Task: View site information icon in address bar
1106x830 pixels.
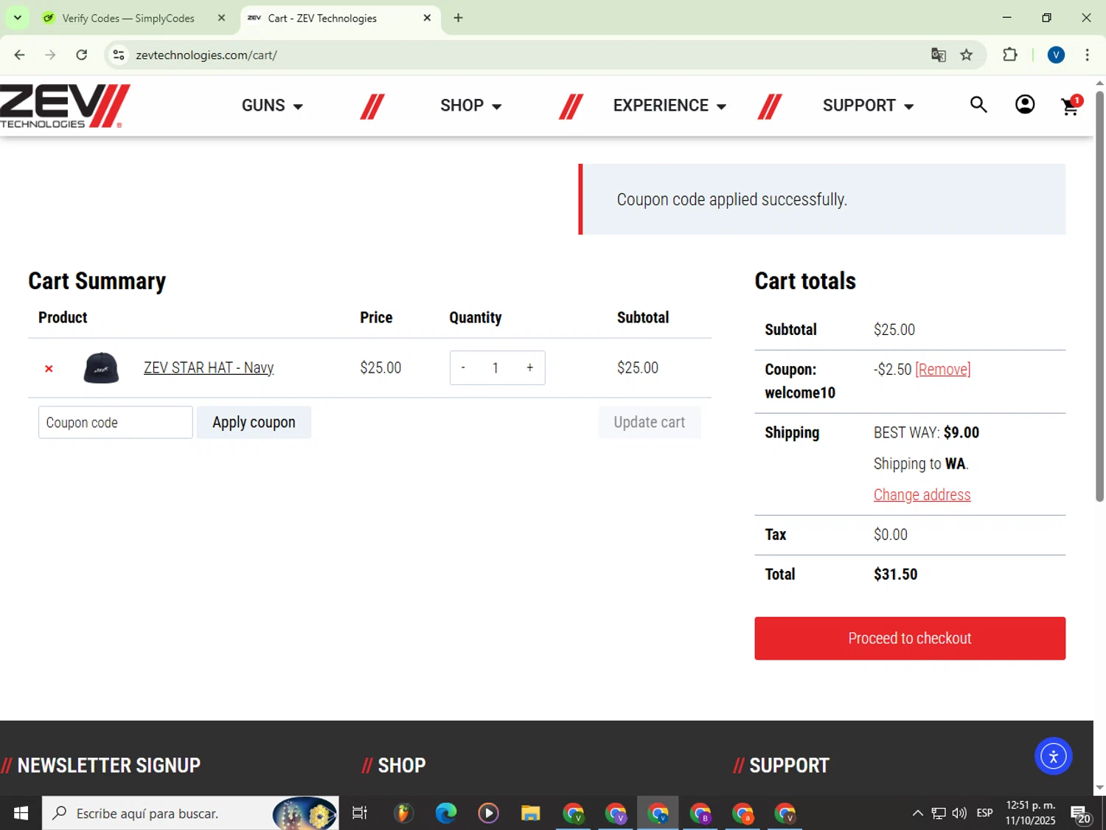Action: (x=119, y=55)
